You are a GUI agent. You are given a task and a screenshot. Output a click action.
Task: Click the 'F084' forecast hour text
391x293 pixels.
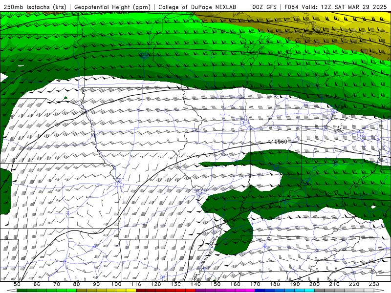(291, 7)
